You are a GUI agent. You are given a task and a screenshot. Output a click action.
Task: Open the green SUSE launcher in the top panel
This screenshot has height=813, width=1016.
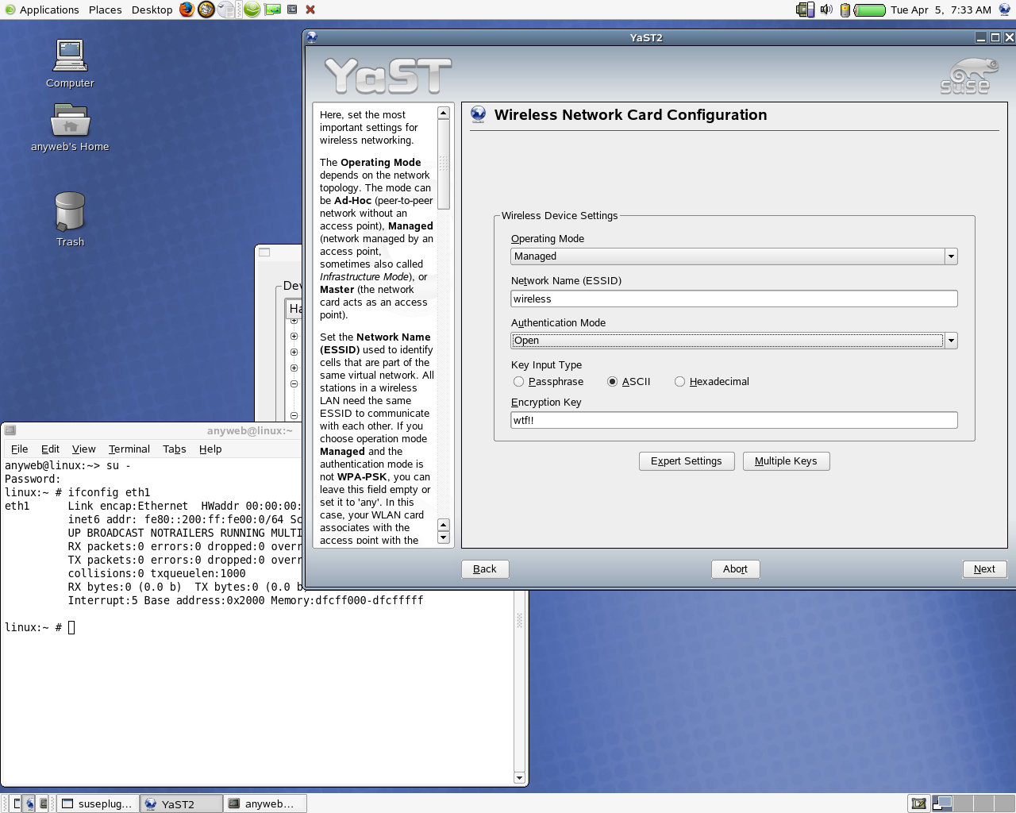252,10
